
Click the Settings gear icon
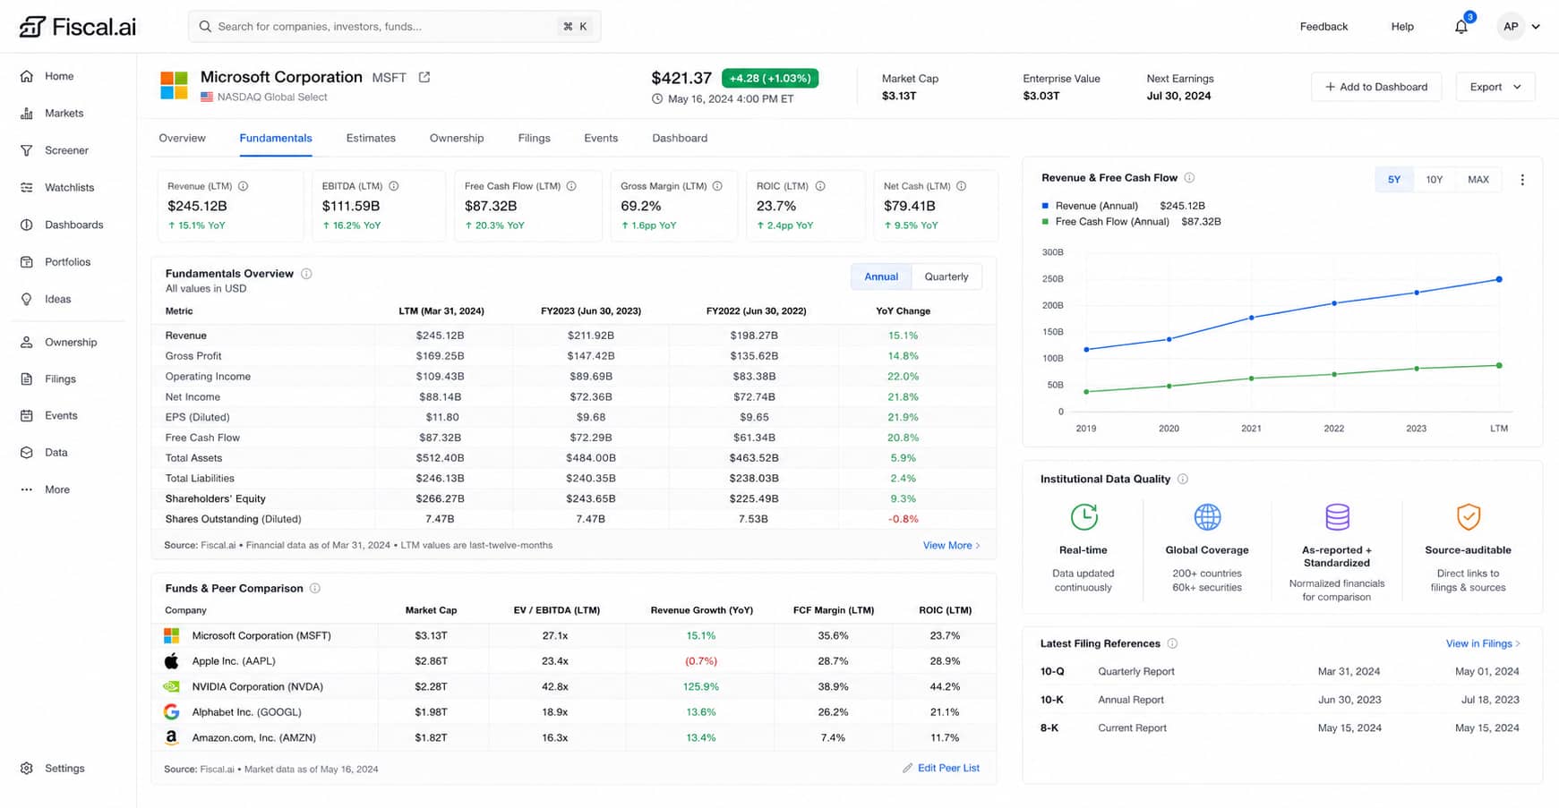click(27, 769)
